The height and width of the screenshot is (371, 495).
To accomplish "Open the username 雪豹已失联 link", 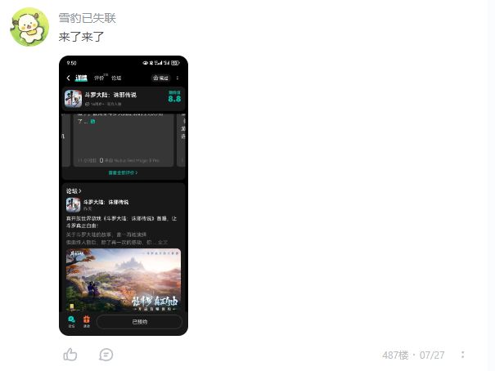I will pos(87,18).
